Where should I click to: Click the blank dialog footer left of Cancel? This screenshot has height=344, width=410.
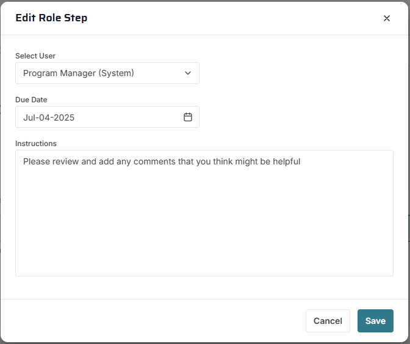click(153, 321)
